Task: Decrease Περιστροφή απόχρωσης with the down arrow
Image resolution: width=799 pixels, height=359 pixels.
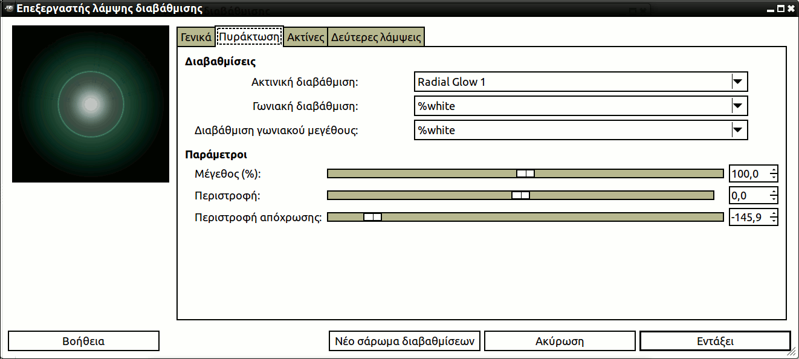Action: click(x=774, y=221)
